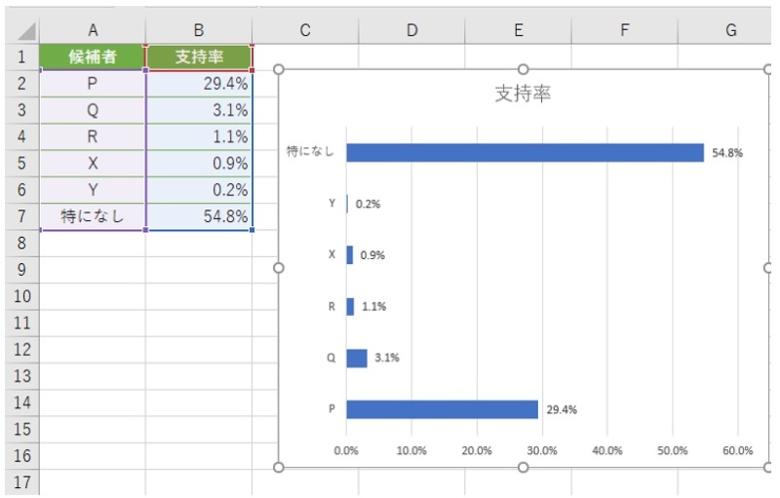Viewport: 780px width, 498px height.
Task: Select column D header
Action: [411, 31]
